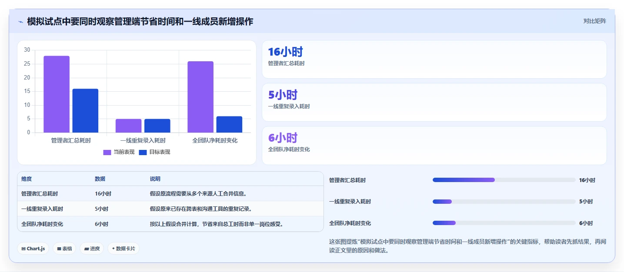
Task: Click the 全团队净耗时变化 chart axis label
Action: (215, 141)
